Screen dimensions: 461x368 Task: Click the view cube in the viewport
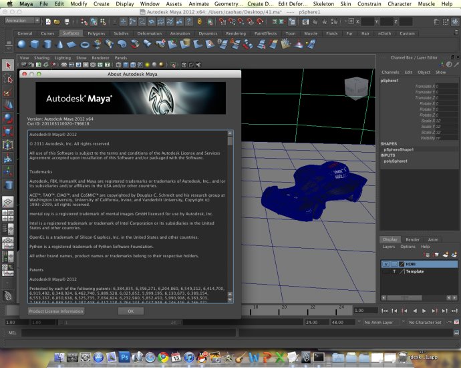pyautogui.click(x=356, y=88)
